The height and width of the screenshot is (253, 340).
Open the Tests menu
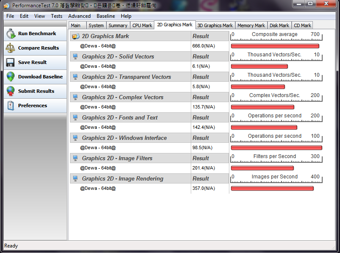[x=56, y=16]
